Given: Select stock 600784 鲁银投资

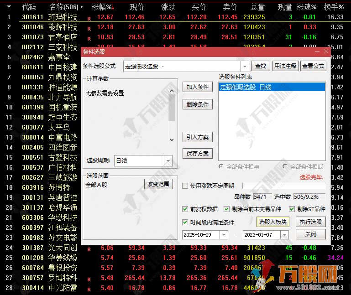Looking at the screenshot, I should point(50,268).
